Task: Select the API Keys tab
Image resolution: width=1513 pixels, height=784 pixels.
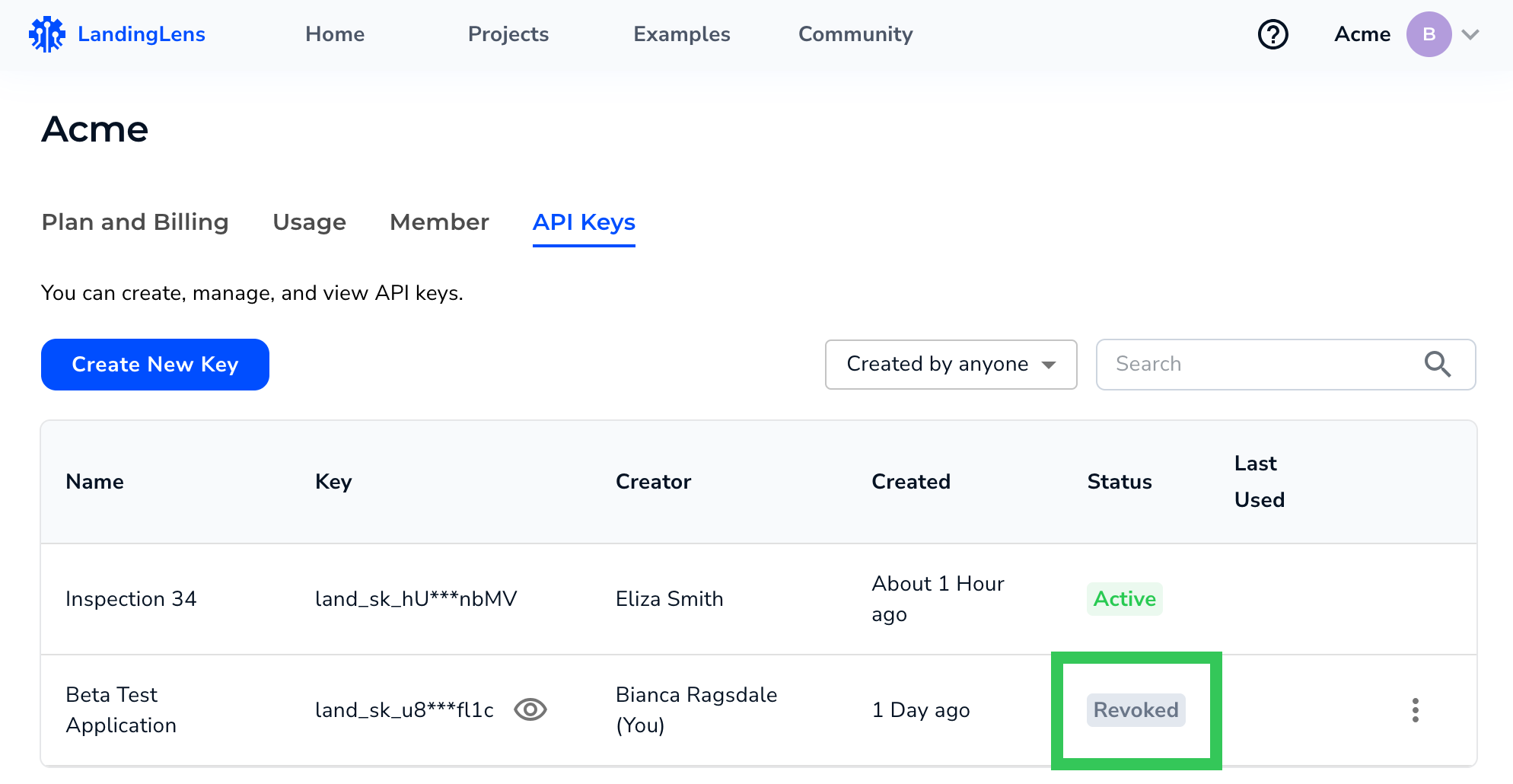Action: coord(584,222)
